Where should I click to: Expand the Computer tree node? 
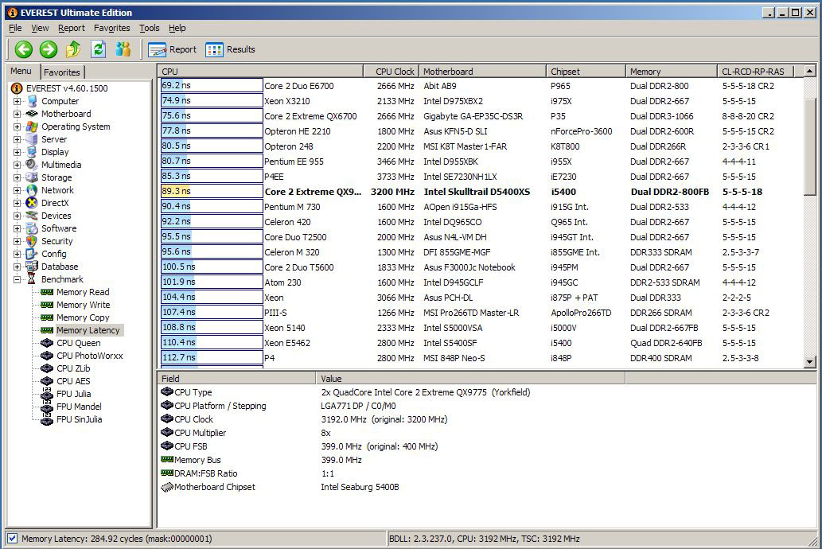pyautogui.click(x=17, y=101)
